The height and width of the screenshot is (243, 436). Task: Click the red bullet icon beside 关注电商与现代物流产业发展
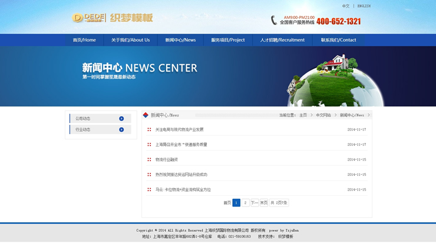pyautogui.click(x=150, y=129)
